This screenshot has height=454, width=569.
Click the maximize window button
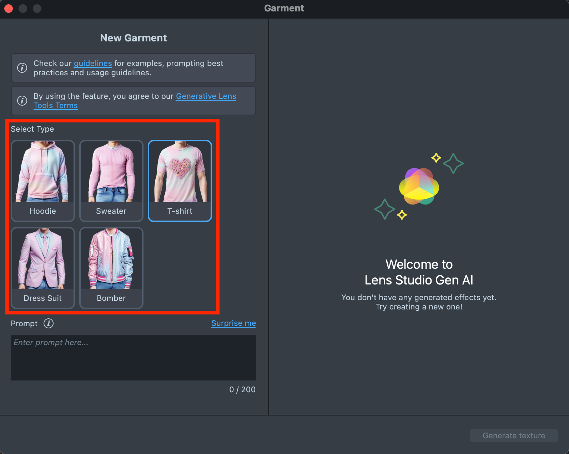point(37,8)
